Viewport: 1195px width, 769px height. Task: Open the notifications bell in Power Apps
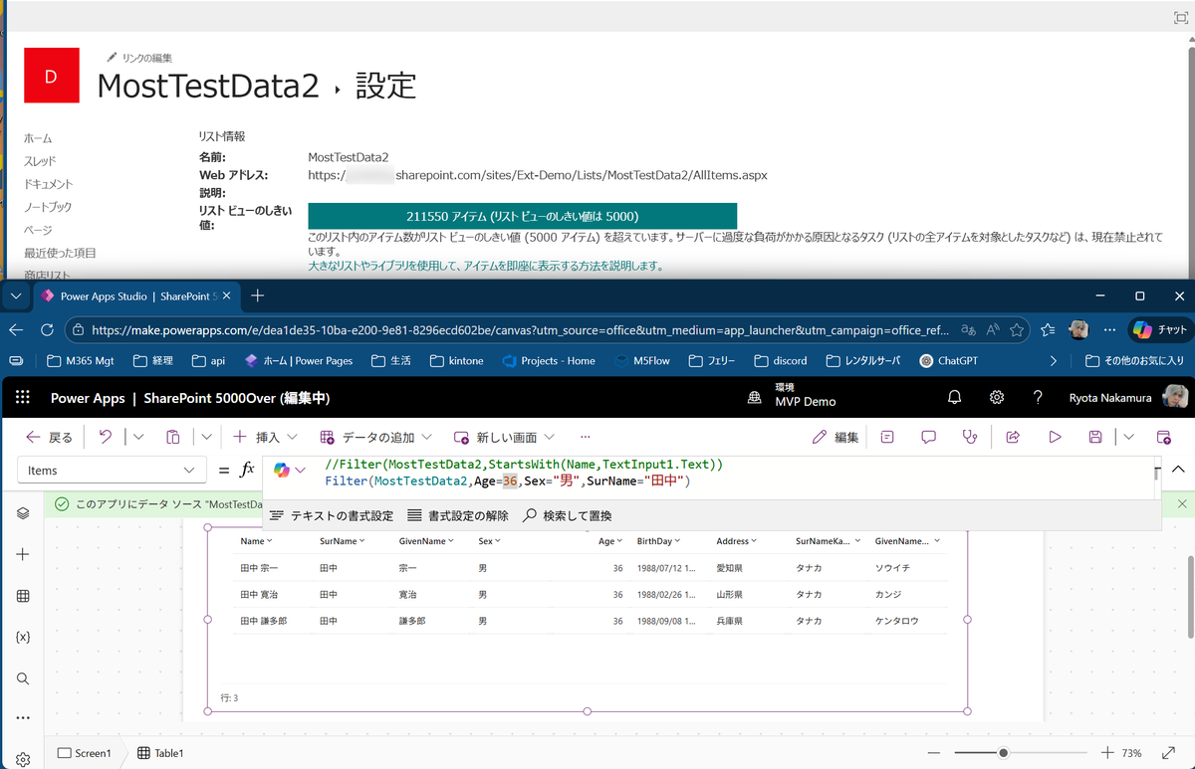pos(954,398)
